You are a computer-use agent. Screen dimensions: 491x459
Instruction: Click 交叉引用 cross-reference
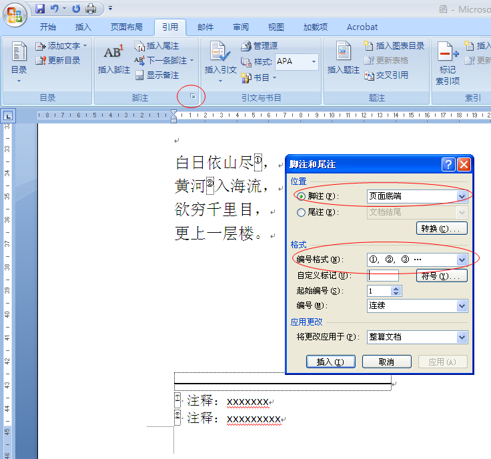[x=386, y=75]
